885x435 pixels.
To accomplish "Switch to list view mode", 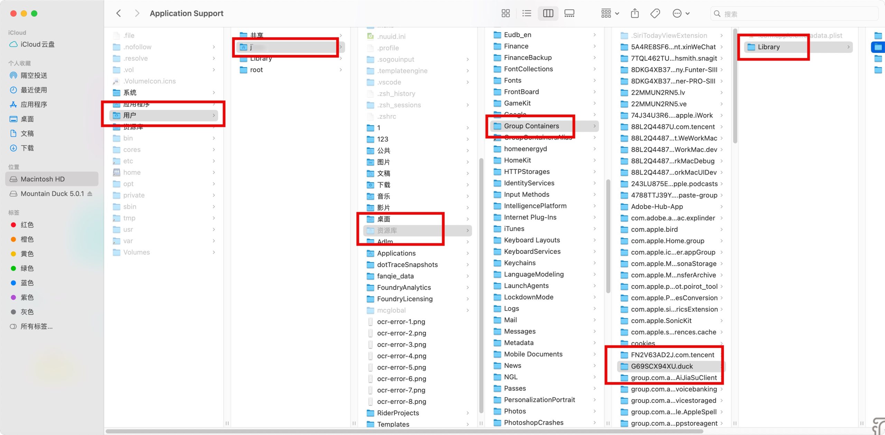I will pos(527,13).
